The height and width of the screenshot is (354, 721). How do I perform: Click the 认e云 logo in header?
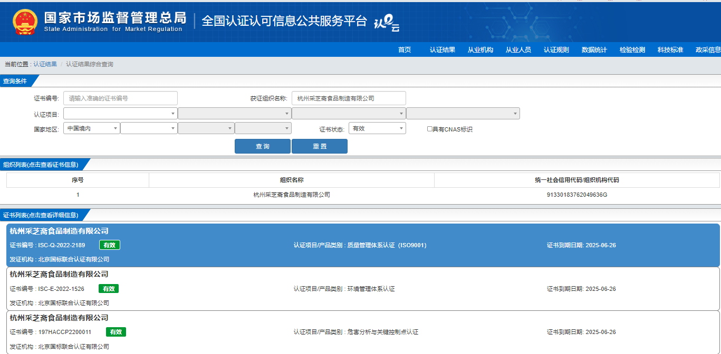(x=387, y=23)
